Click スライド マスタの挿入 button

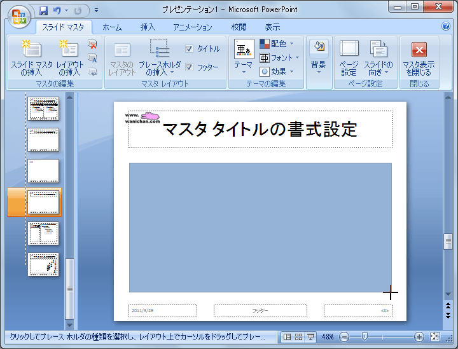point(32,58)
